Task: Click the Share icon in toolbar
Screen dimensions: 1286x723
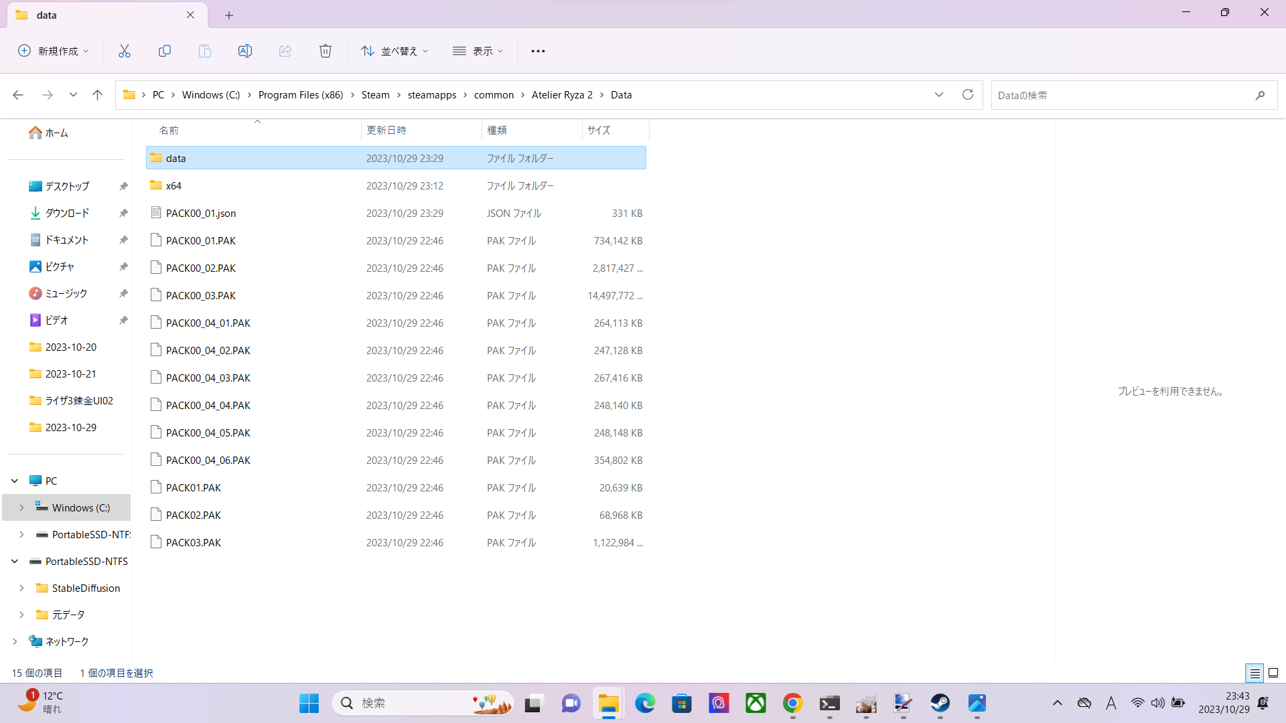Action: pyautogui.click(x=285, y=51)
